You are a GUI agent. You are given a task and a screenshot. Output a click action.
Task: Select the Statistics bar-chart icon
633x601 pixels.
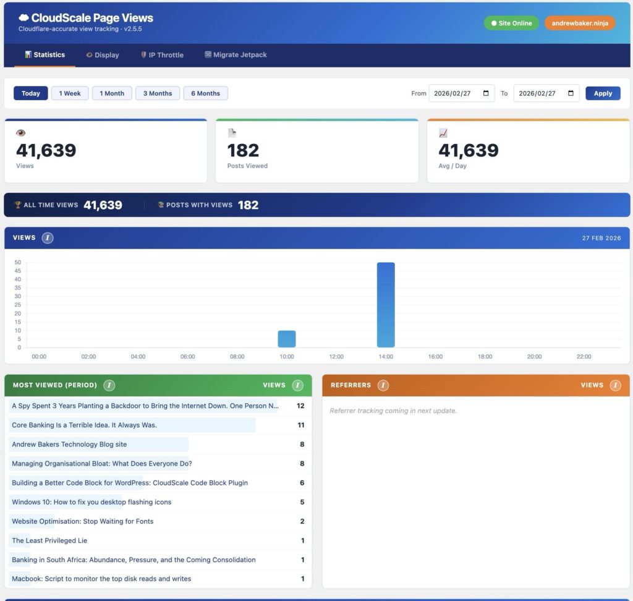[27, 54]
